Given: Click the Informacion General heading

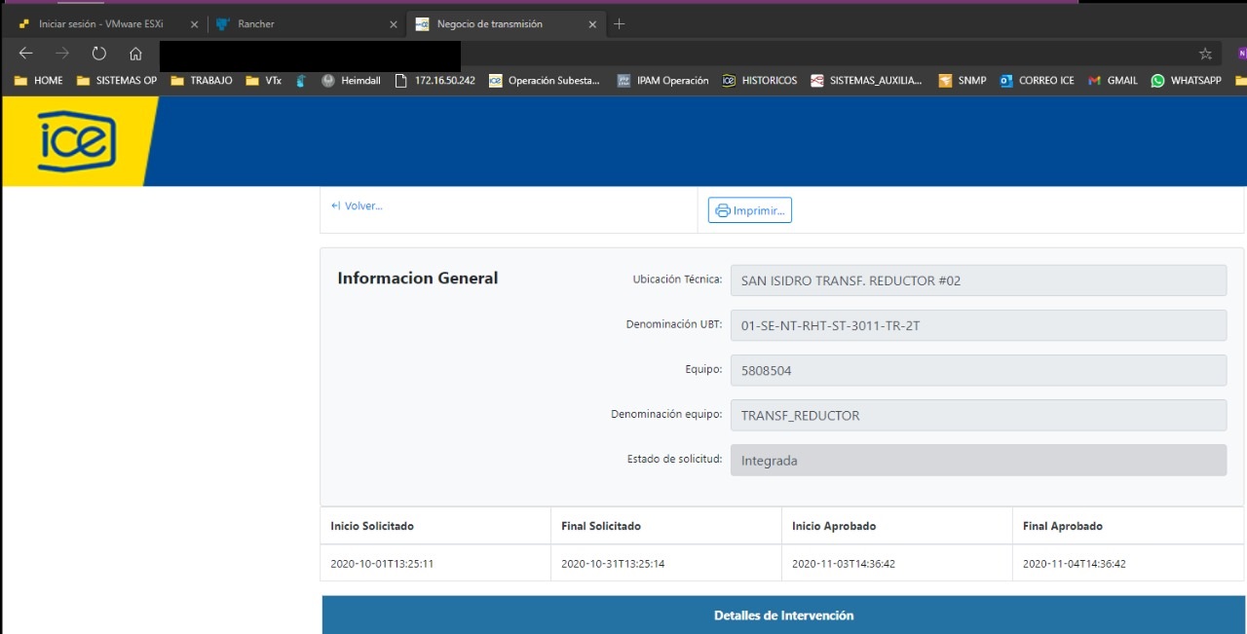Looking at the screenshot, I should tap(418, 279).
